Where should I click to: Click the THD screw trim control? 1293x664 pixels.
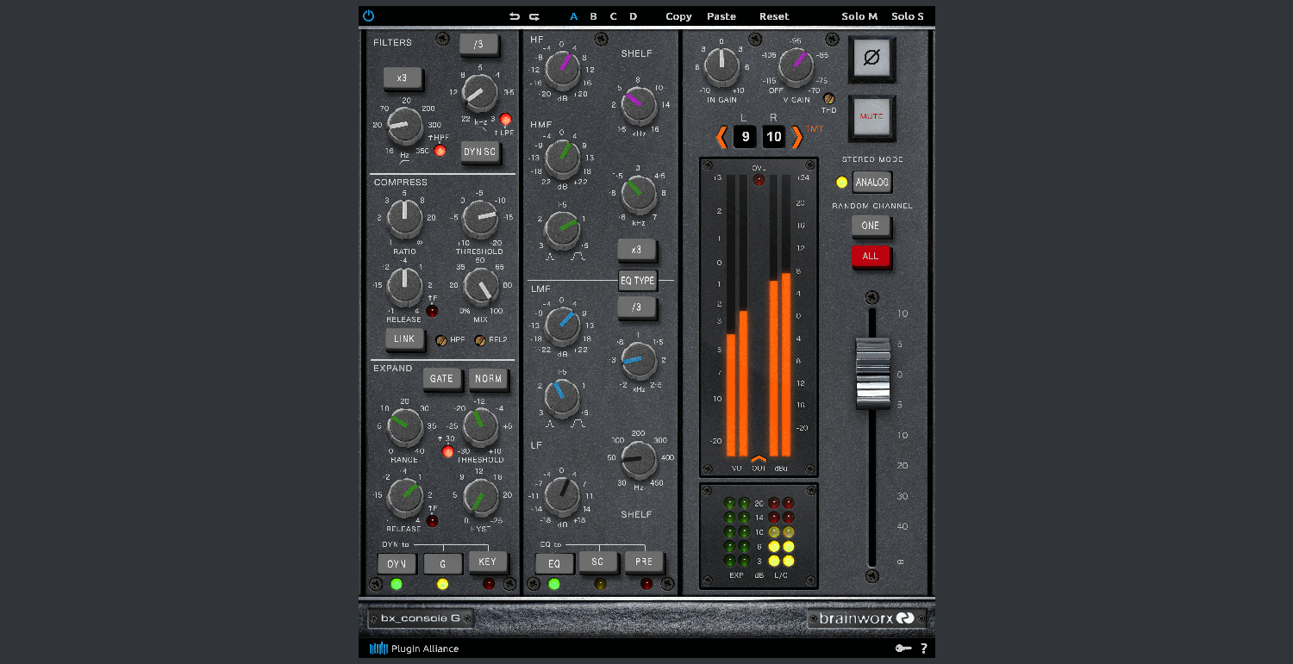pyautogui.click(x=829, y=99)
